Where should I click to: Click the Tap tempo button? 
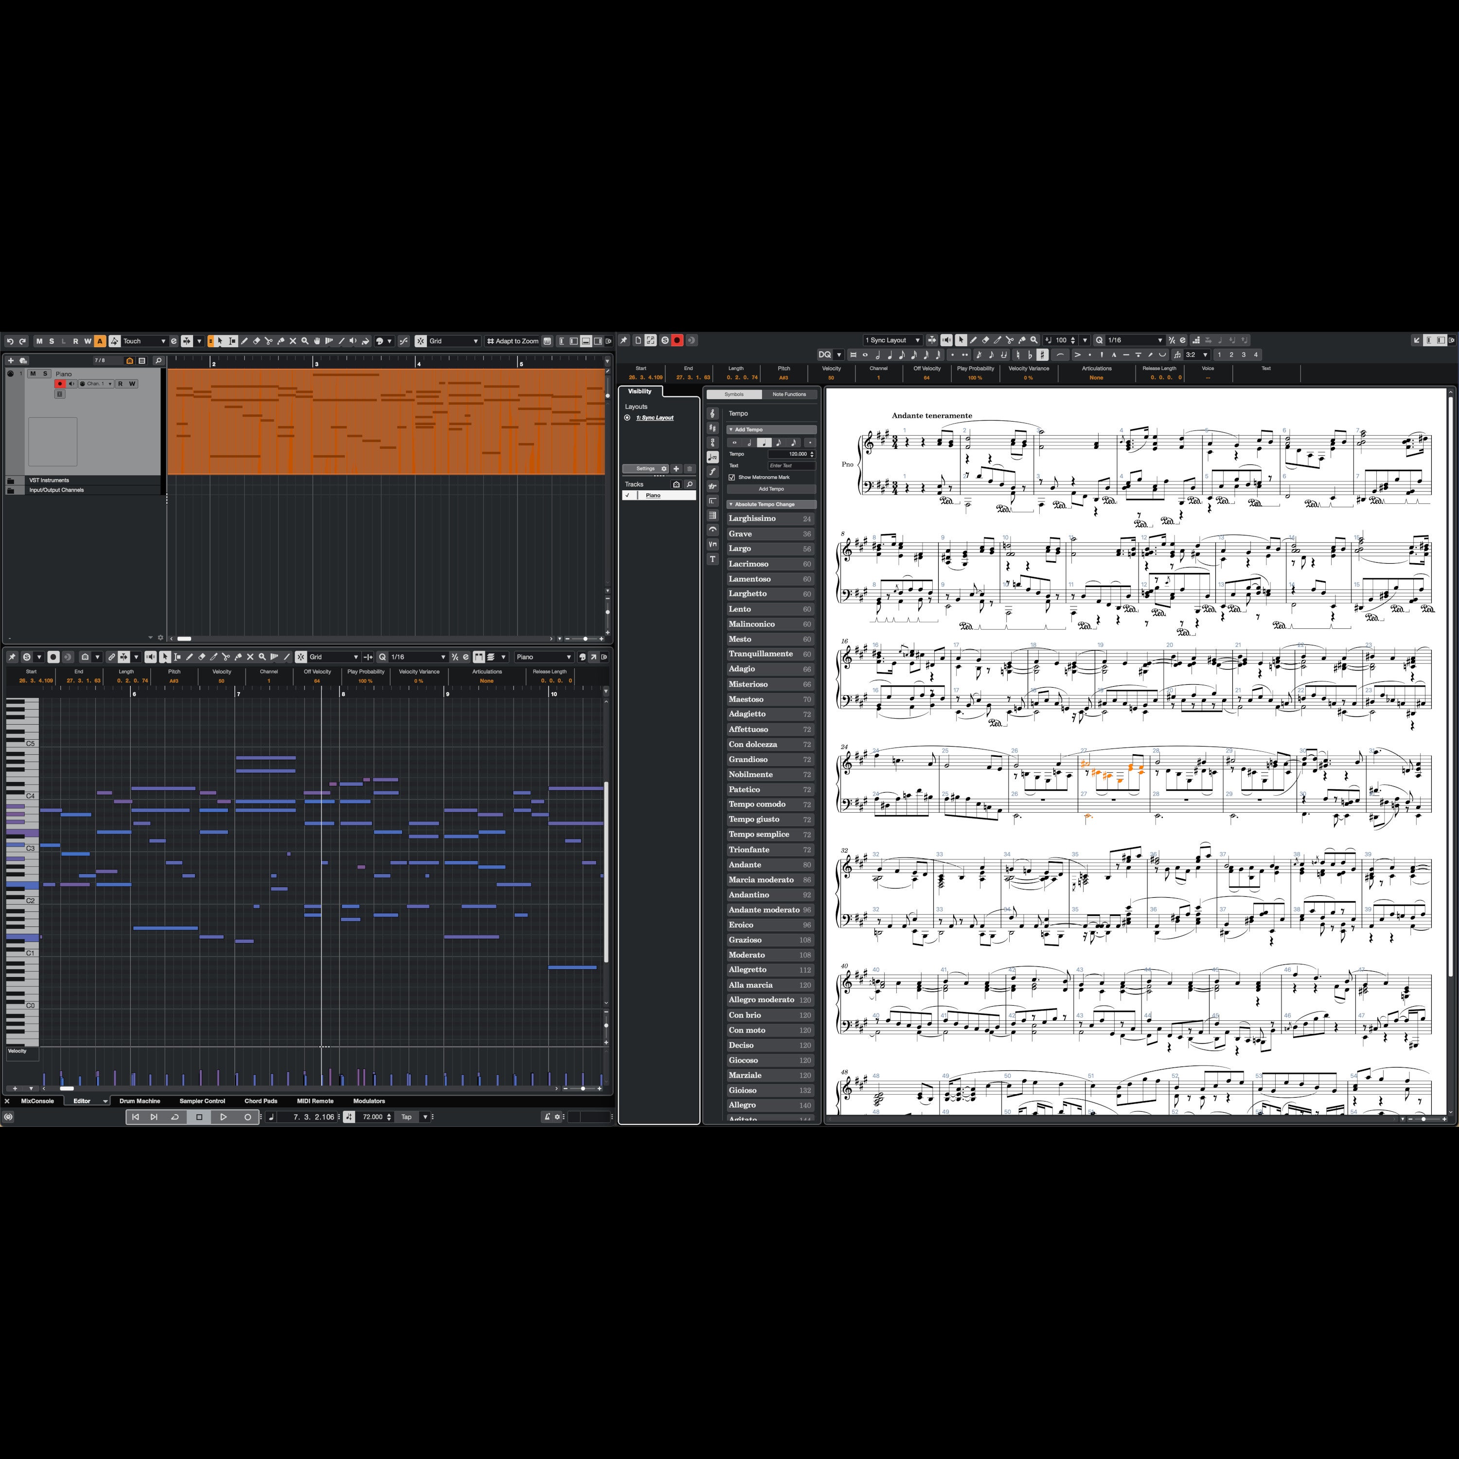(x=406, y=1117)
